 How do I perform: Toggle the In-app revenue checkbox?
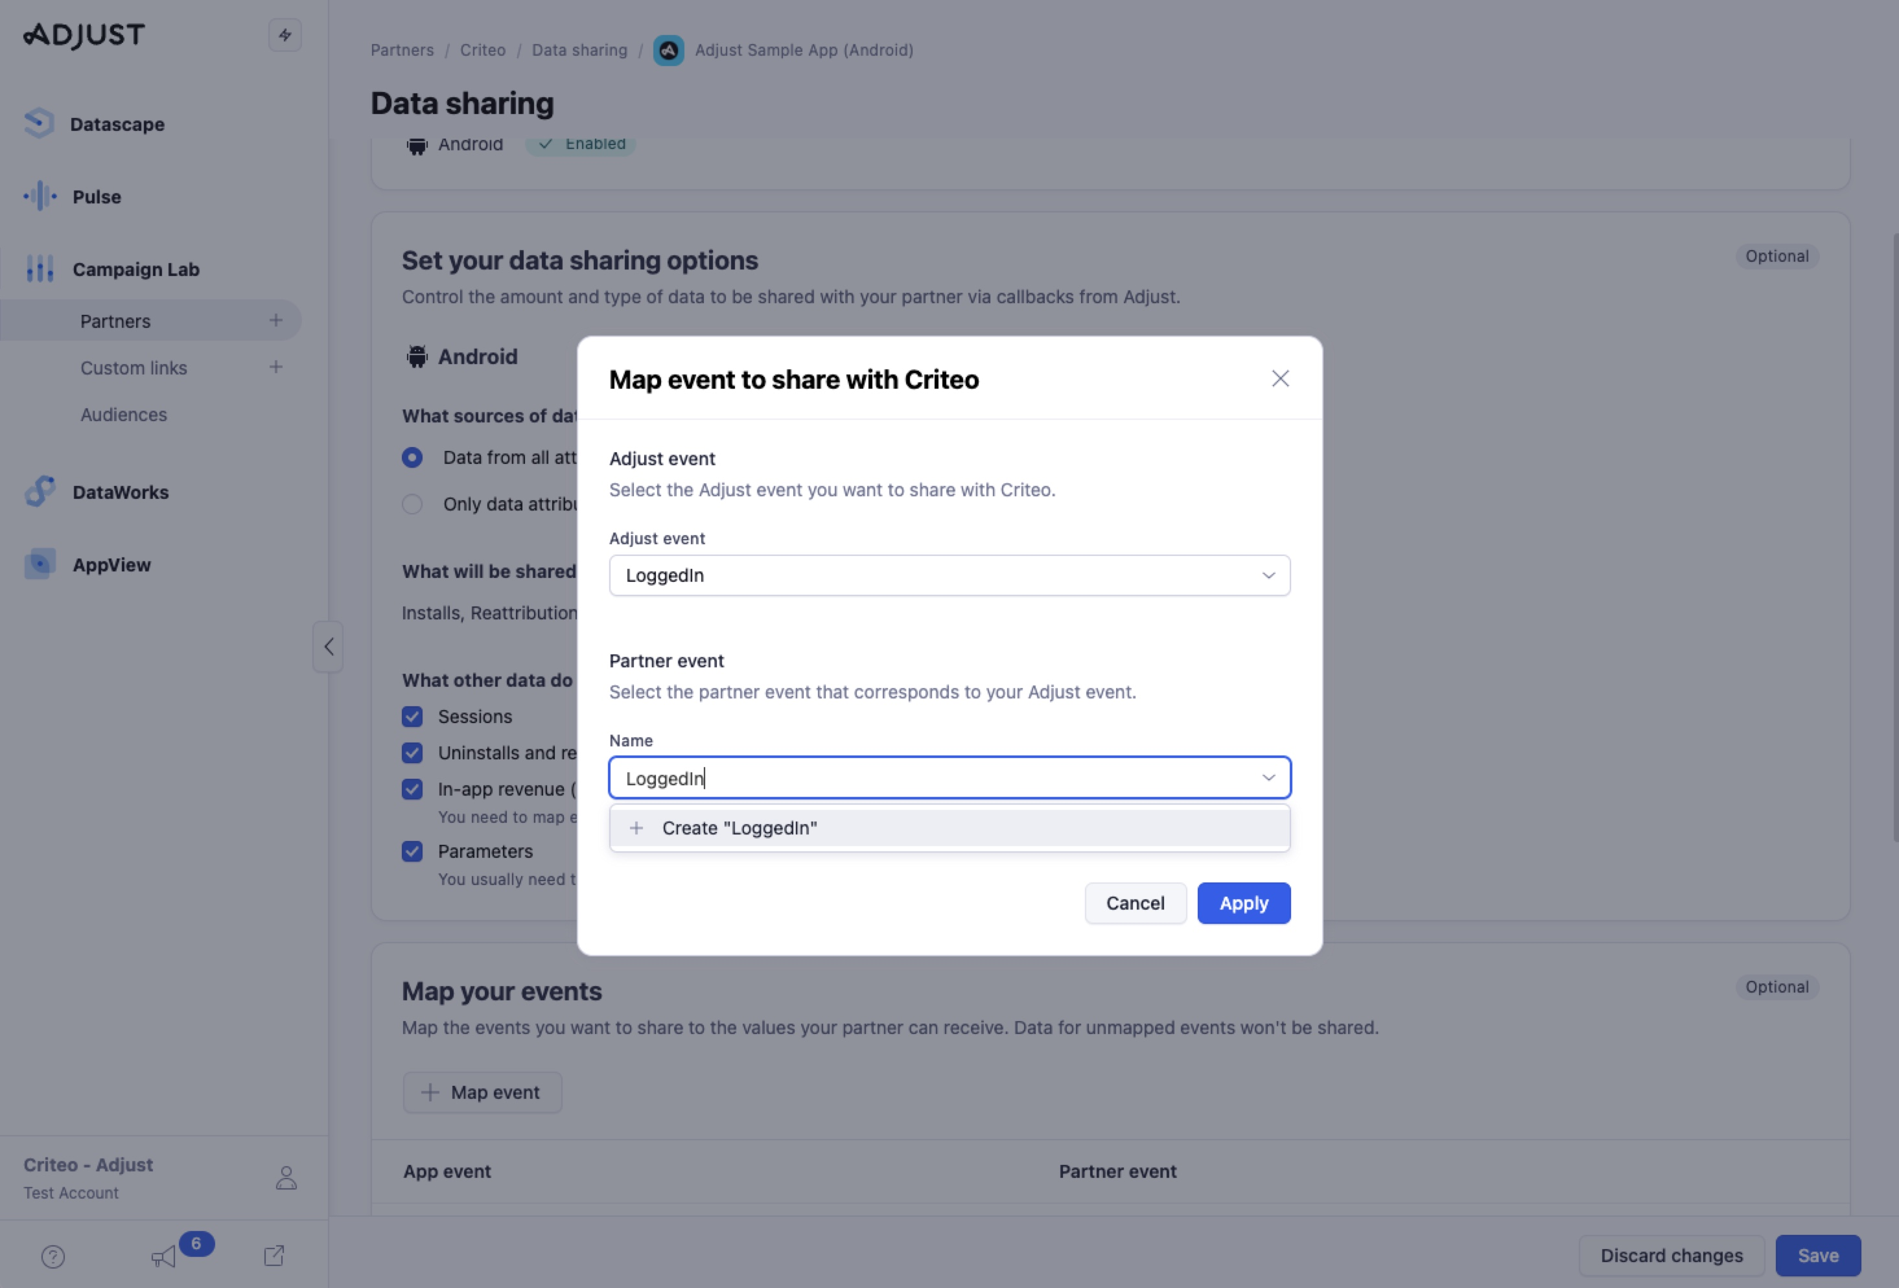(413, 789)
